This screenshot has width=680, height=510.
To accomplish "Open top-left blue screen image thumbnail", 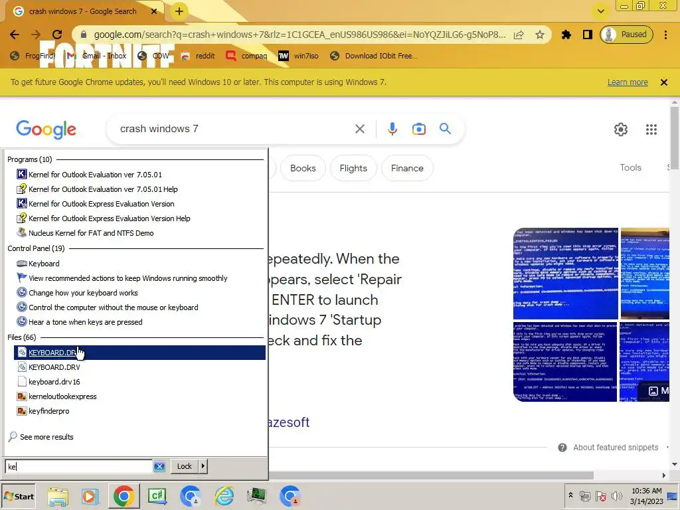I will pyautogui.click(x=566, y=273).
